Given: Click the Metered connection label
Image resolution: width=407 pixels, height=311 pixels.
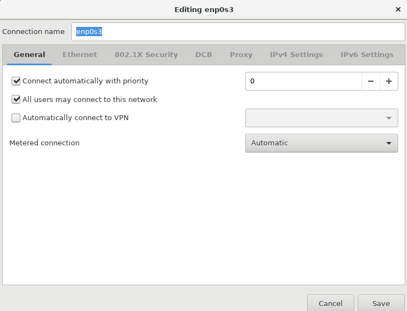Looking at the screenshot, I should coord(44,143).
